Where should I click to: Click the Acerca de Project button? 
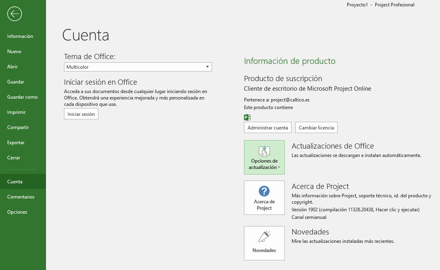264,198
